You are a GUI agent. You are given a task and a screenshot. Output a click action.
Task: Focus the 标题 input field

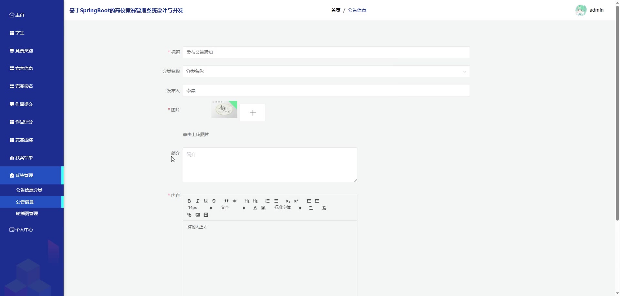[x=326, y=52]
